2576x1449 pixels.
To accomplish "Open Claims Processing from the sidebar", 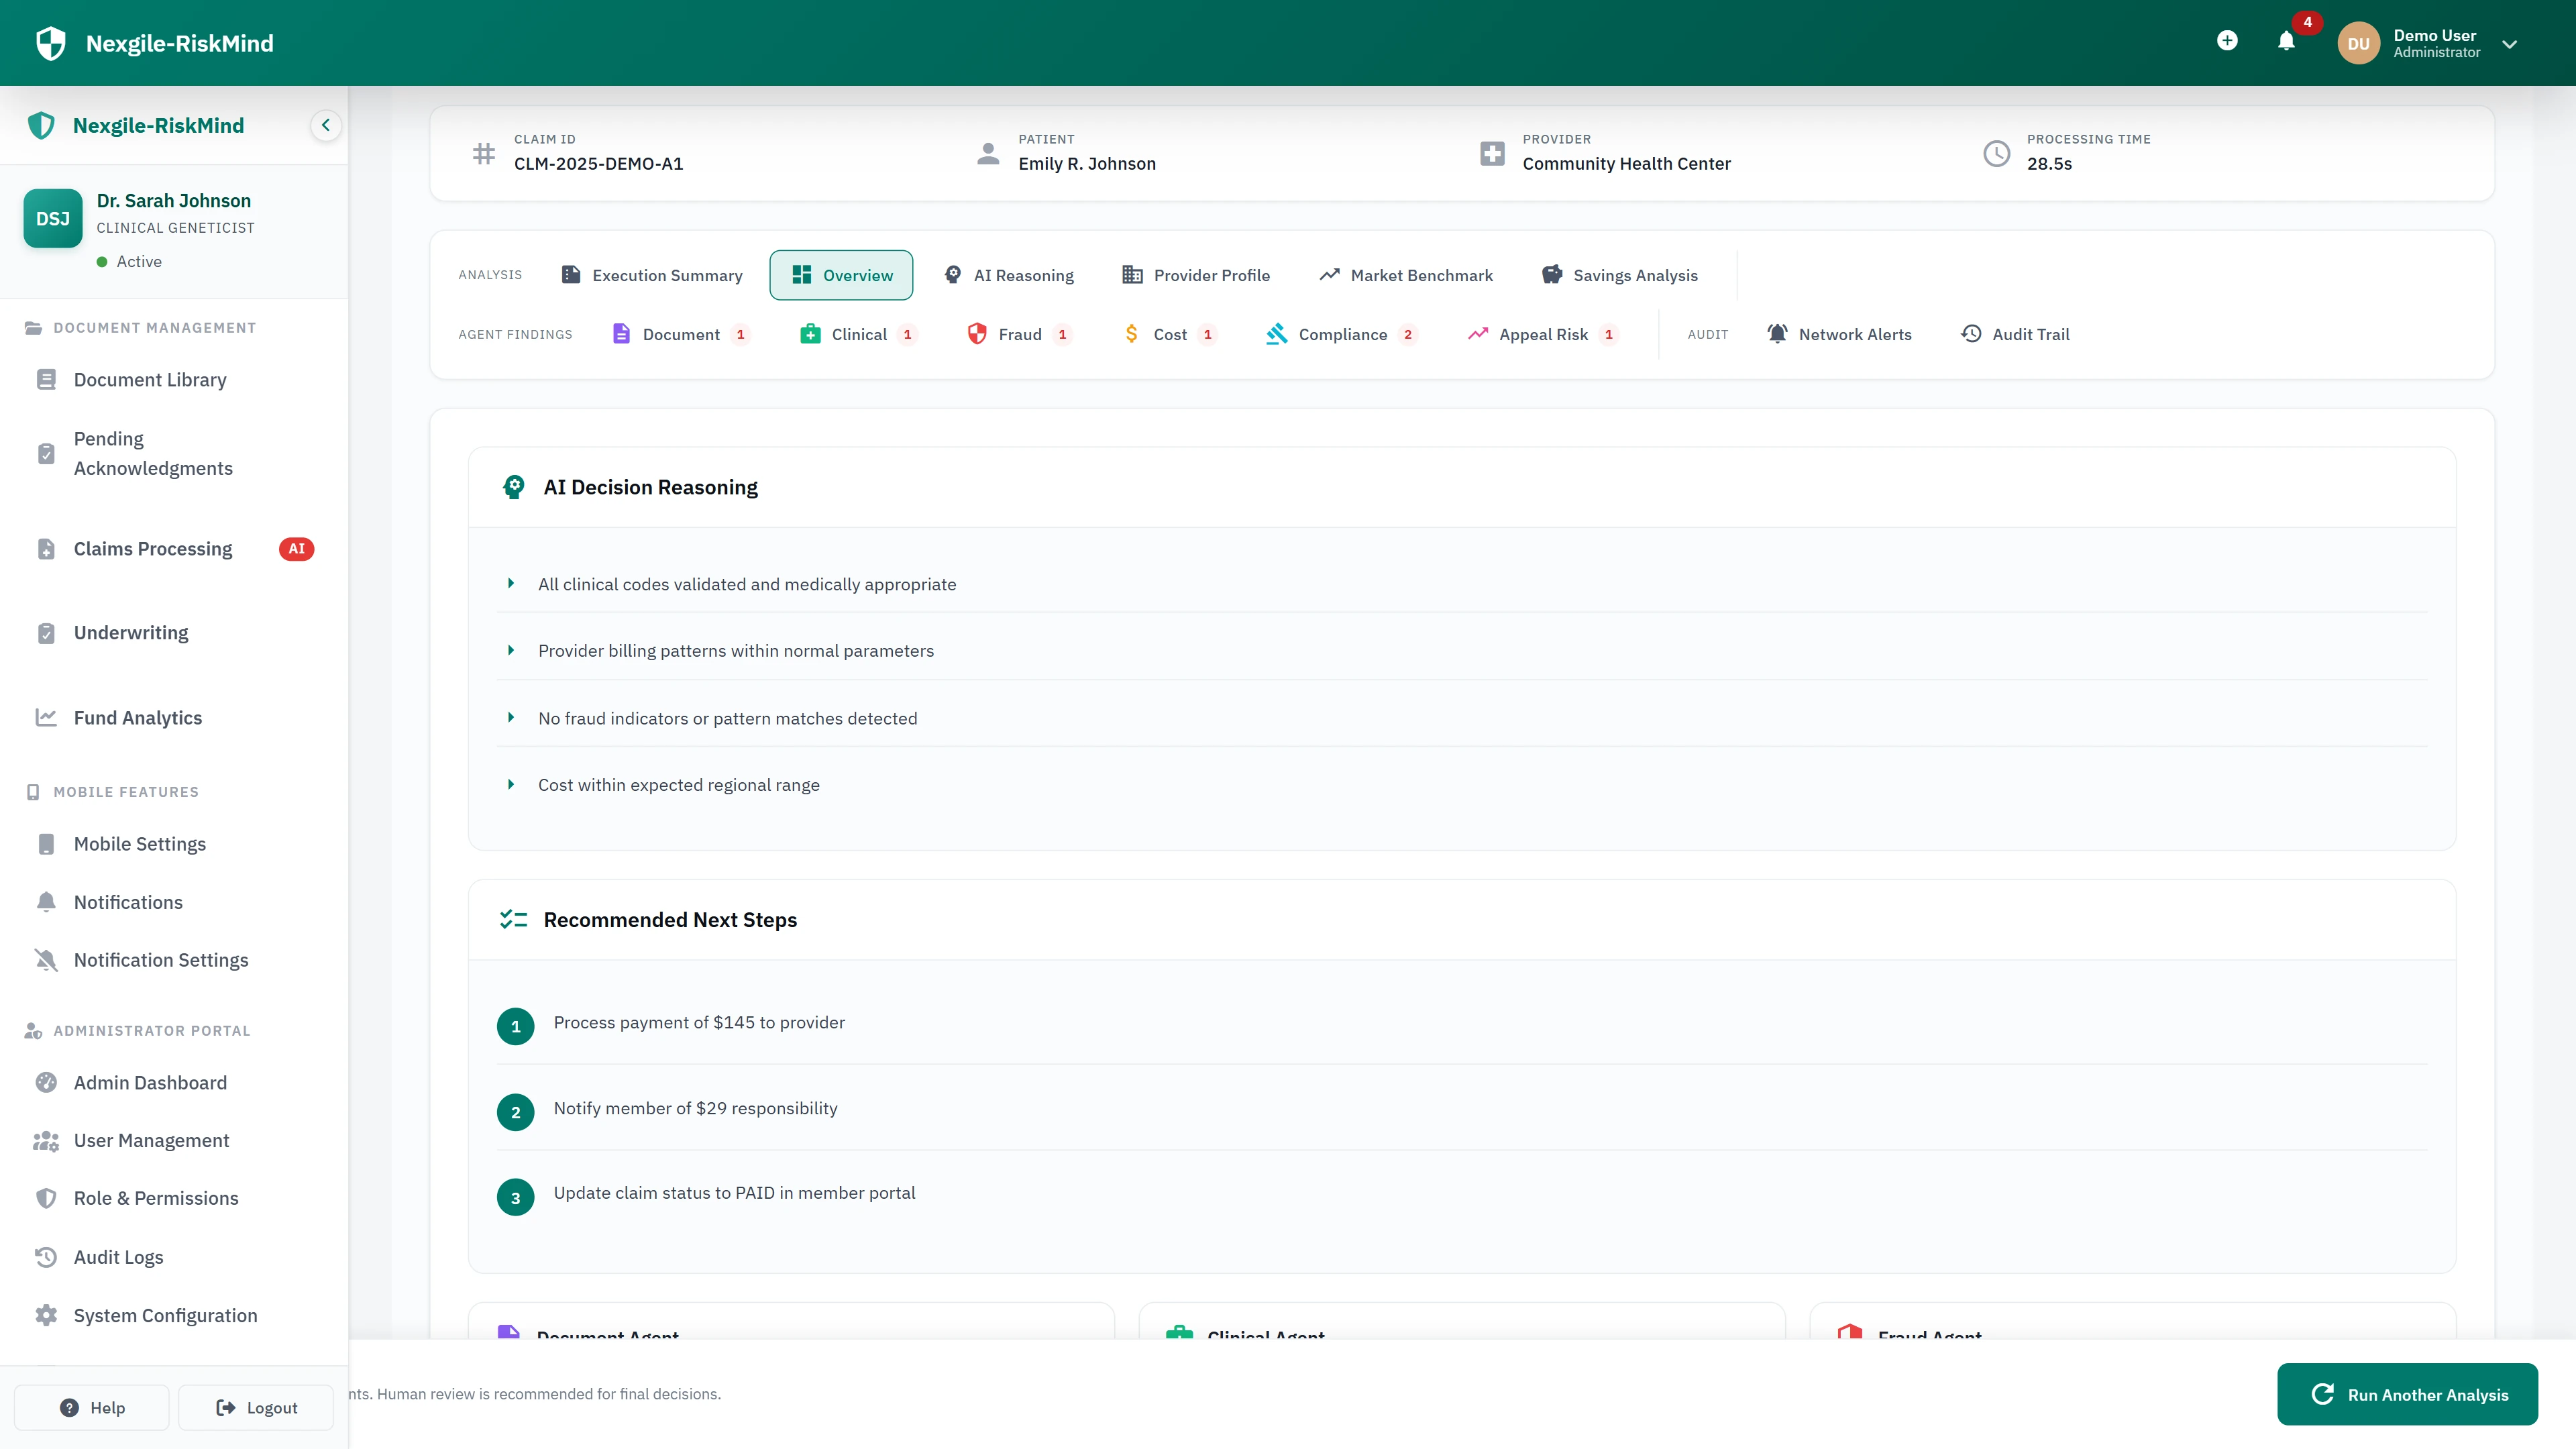I will pyautogui.click(x=152, y=548).
